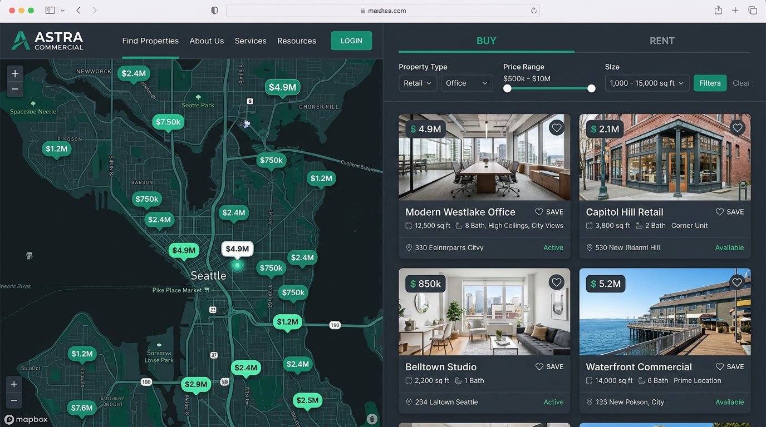The height and width of the screenshot is (427, 766).
Task: Save Capitol Hill Retail listing
Action: coord(729,212)
